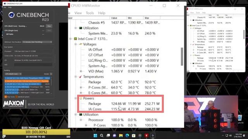Collapse the Voltages tree node
The image size is (248, 139).
76,44
